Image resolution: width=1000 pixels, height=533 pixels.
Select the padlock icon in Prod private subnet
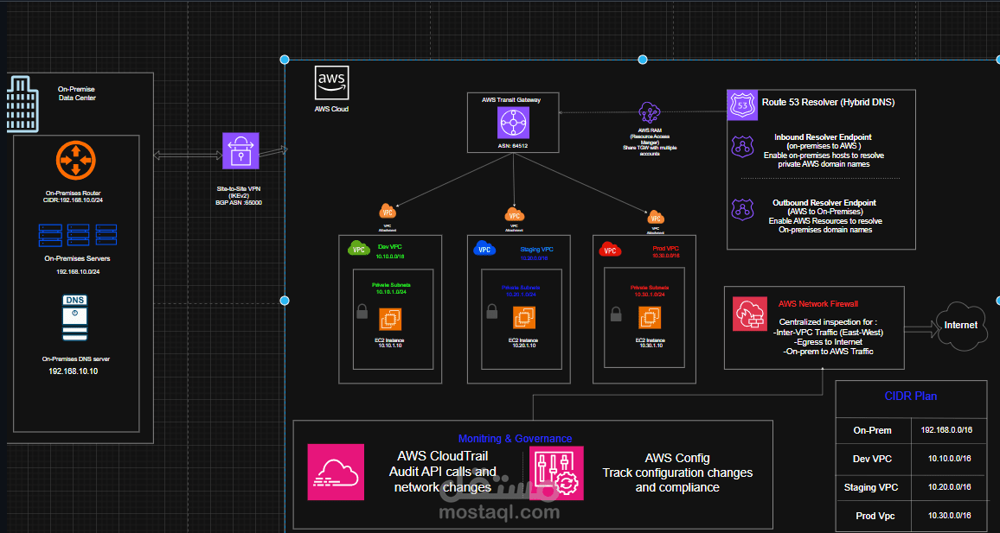click(x=616, y=314)
